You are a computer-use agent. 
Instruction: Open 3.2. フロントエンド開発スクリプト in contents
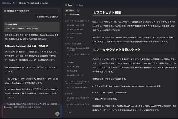coord(78,55)
